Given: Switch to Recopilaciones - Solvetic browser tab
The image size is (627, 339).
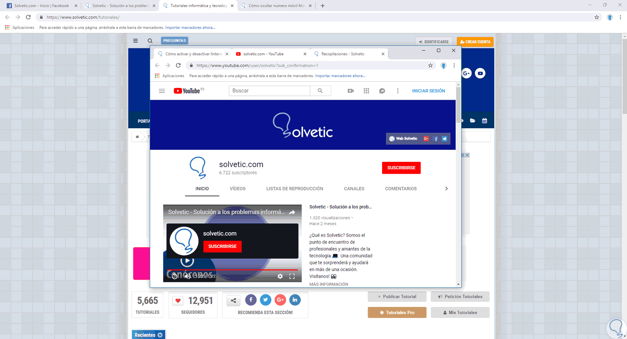Looking at the screenshot, I should click(x=349, y=54).
